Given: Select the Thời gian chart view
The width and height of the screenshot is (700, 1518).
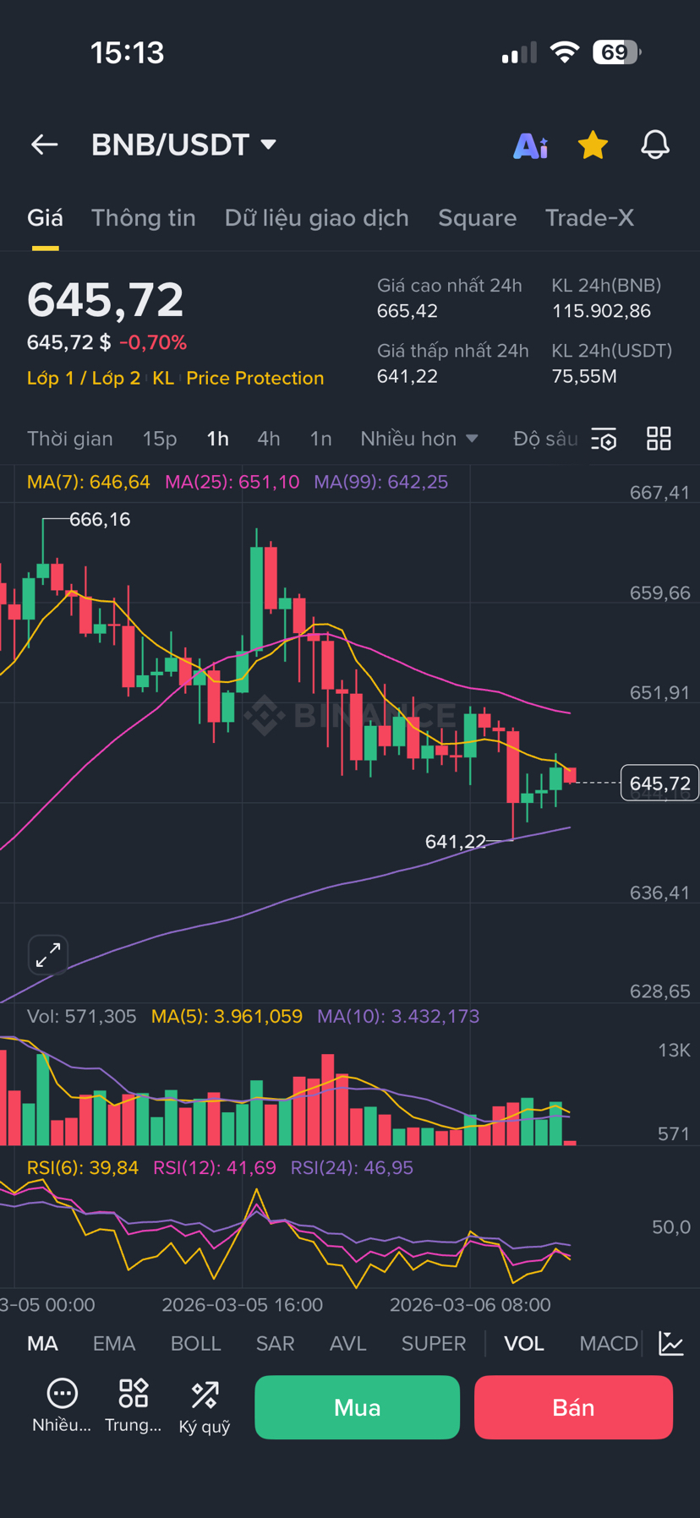Looking at the screenshot, I should coord(70,439).
